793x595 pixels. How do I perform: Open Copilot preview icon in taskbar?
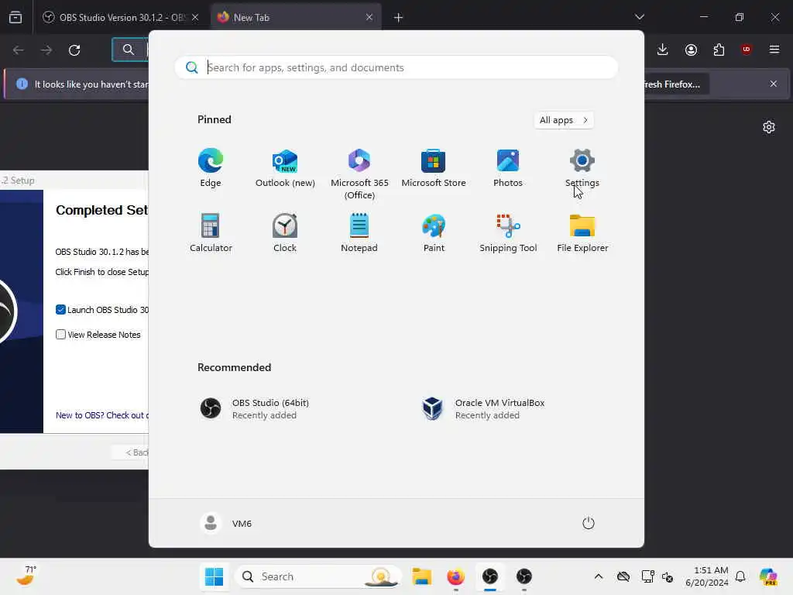click(x=768, y=576)
